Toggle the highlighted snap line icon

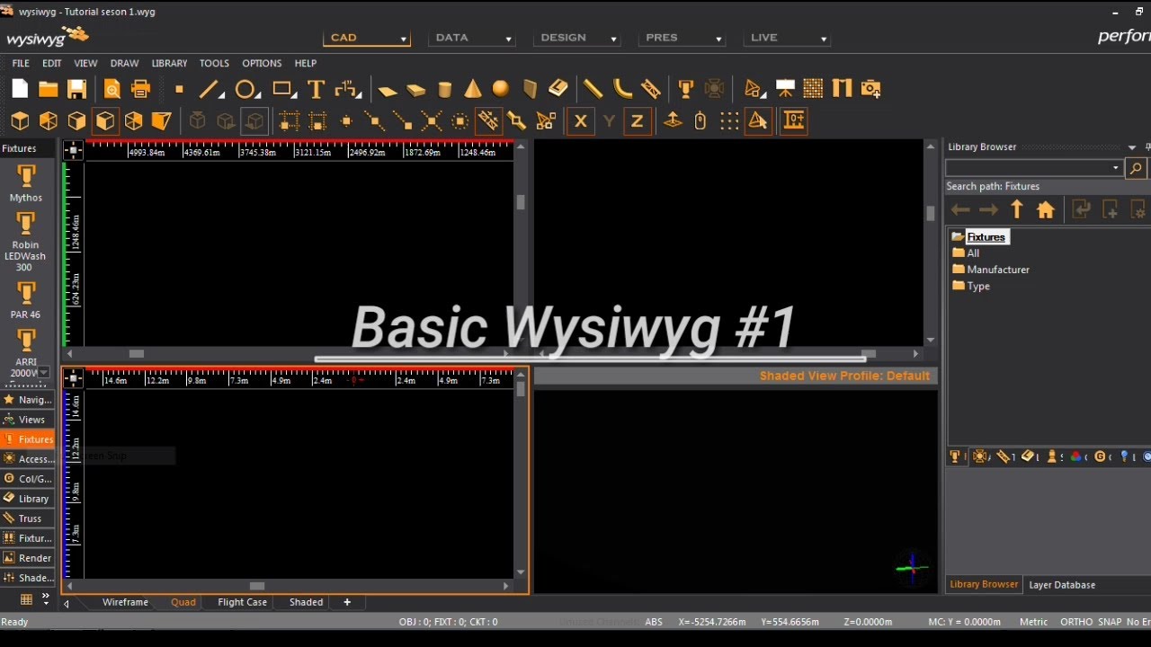click(x=488, y=120)
